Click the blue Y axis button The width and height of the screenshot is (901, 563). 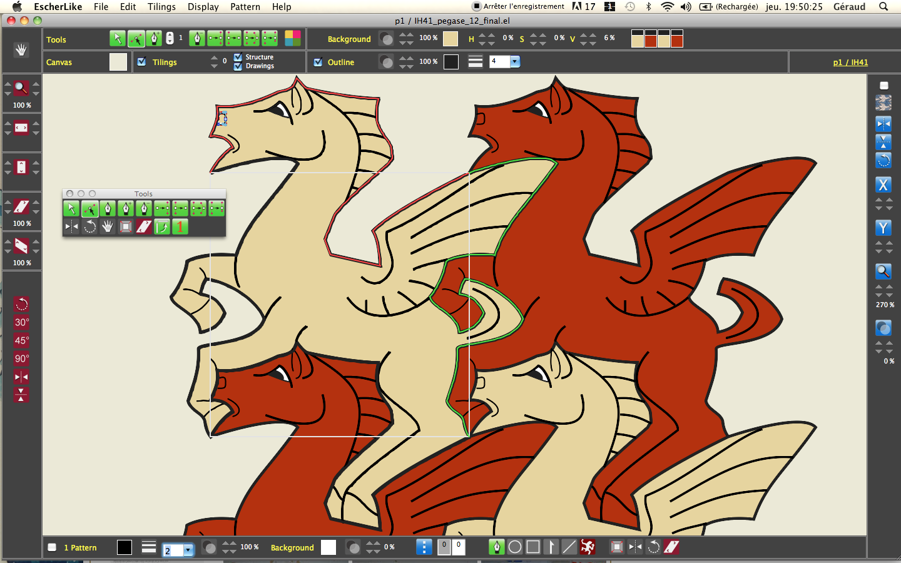pyautogui.click(x=883, y=228)
